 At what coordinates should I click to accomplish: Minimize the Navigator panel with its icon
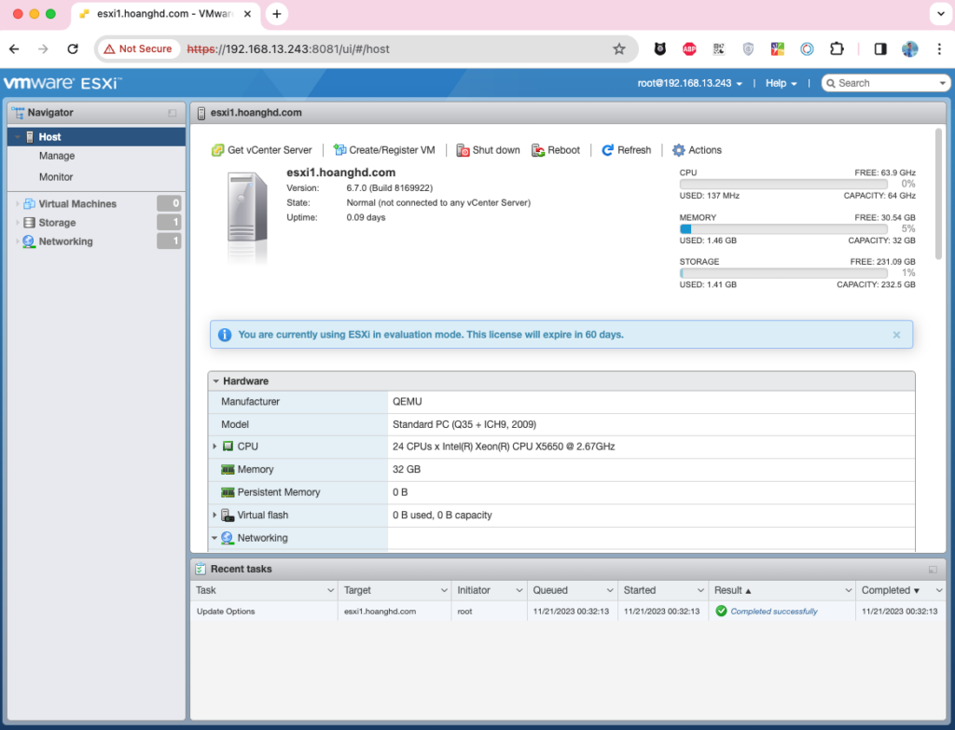pyautogui.click(x=173, y=113)
